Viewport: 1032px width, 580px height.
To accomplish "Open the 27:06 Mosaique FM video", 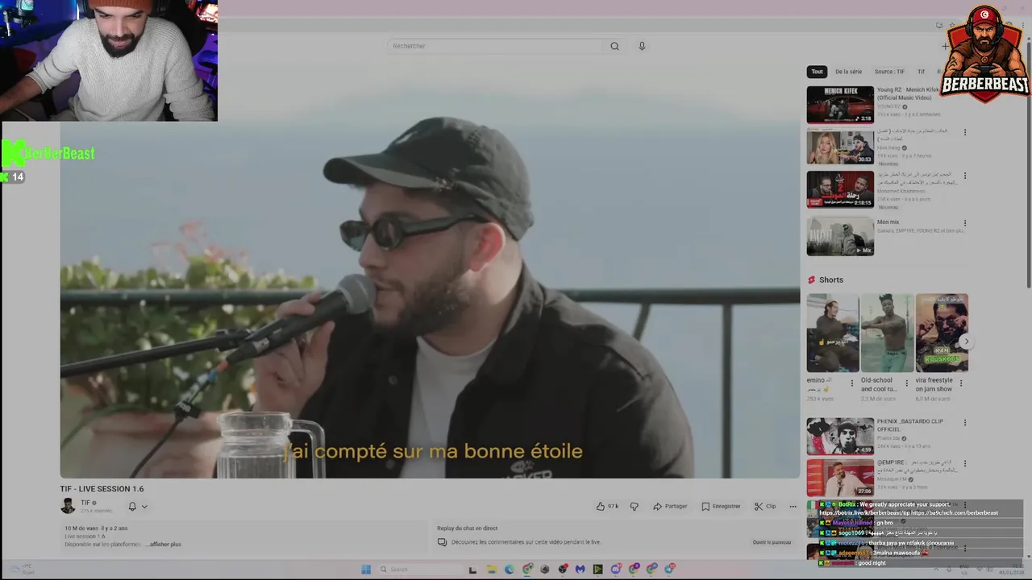I will 840,478.
